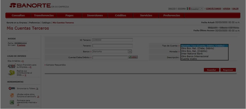246x109 pixels.
Task: Click the Excel formats icon
Action: 12,102
